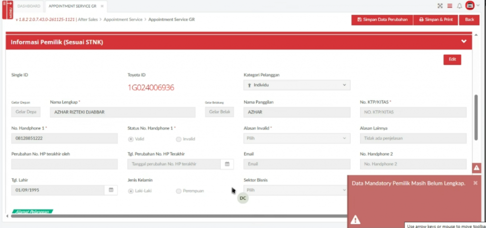Switch to the DASHBOARD tab
The width and height of the screenshot is (486, 228).
point(28,6)
